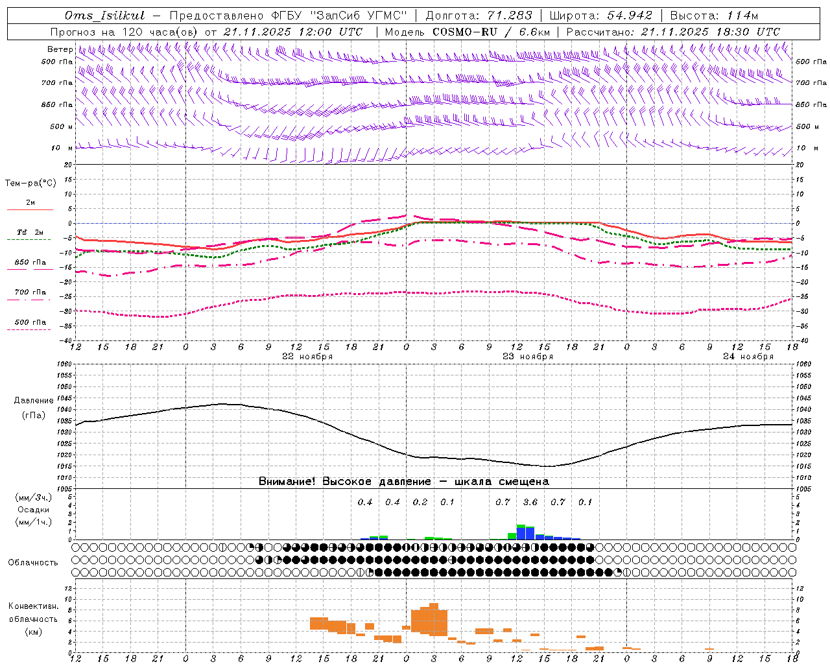Click the 23 ноября date label

click(528, 357)
